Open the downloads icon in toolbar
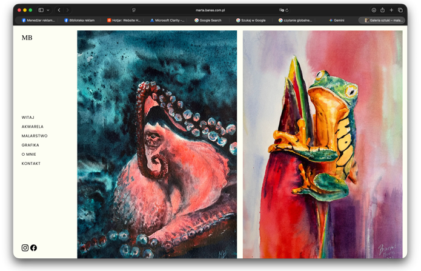The height and width of the screenshot is (271, 421). point(374,10)
